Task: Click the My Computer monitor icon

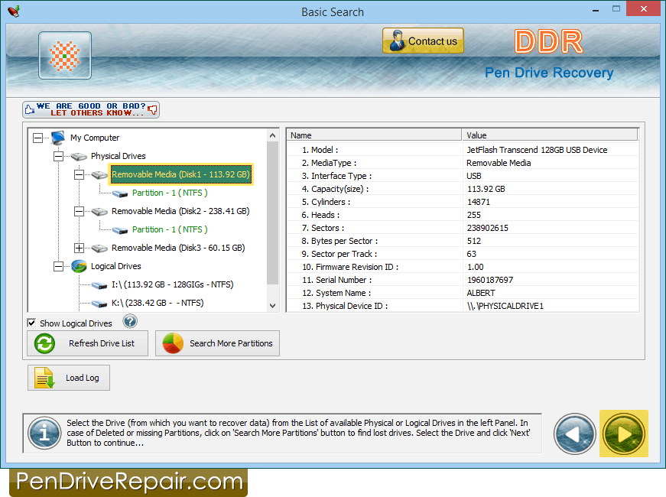Action: [58, 138]
